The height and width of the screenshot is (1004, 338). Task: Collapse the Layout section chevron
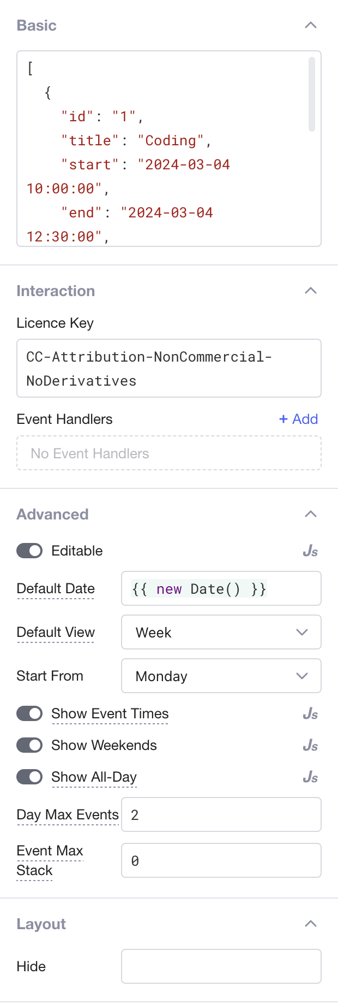click(x=311, y=924)
